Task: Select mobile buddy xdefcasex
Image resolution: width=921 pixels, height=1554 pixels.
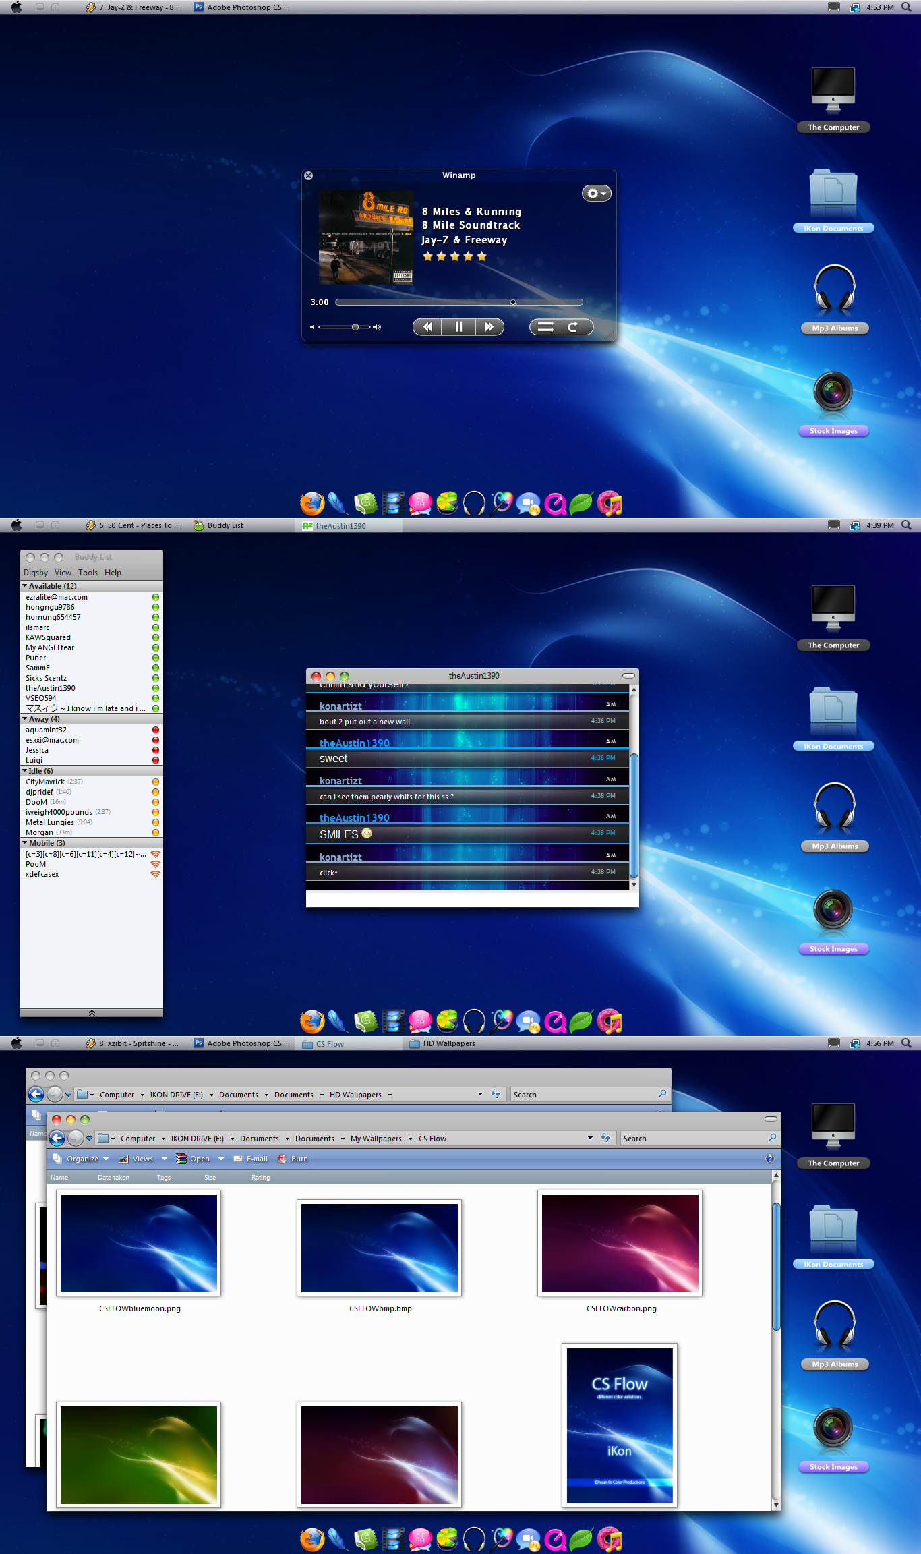Action: [92, 874]
